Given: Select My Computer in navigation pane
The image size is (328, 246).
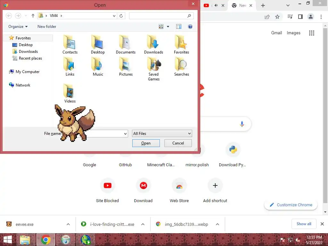Looking at the screenshot, I should [x=24, y=72].
